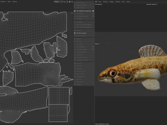Stop Interactive Mapping
This screenshot has width=167, height=125.
point(84,27)
